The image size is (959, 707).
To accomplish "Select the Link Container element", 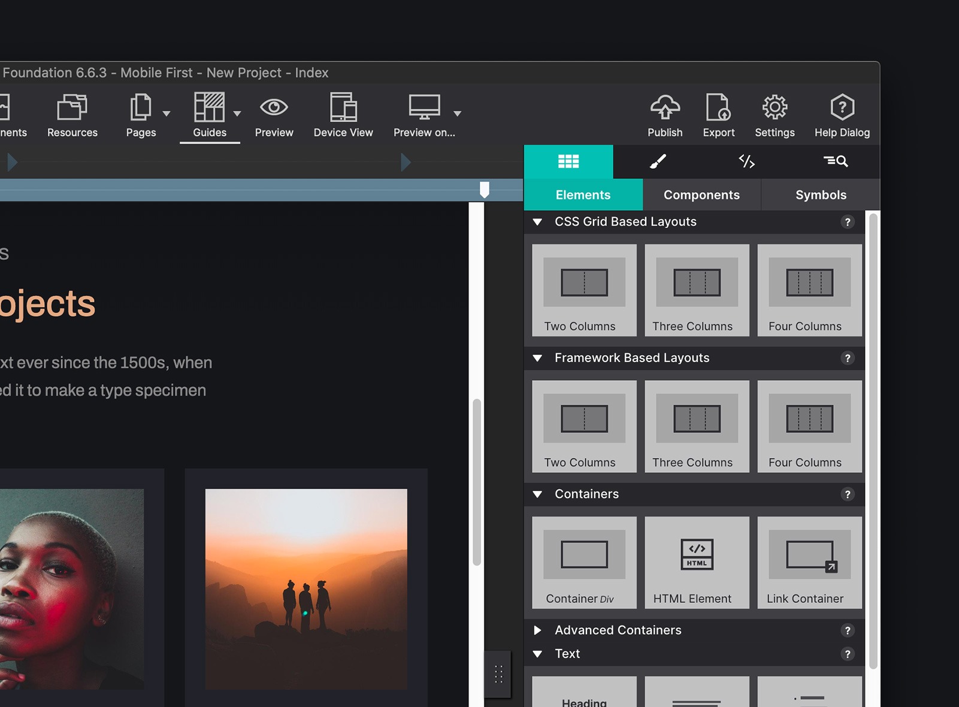I will coord(809,563).
